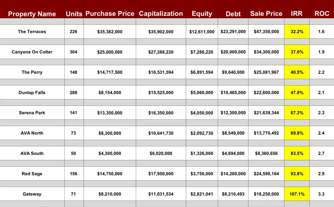Select the Purchase Price column header
The width and height of the screenshot is (334, 207).
click(x=110, y=14)
